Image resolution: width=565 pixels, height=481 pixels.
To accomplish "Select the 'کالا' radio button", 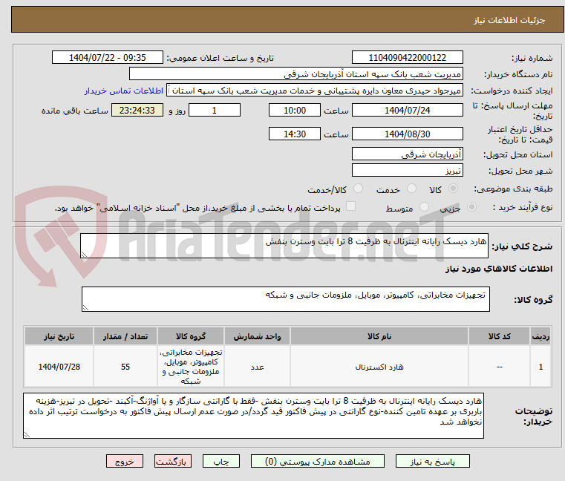I will tap(454, 189).
